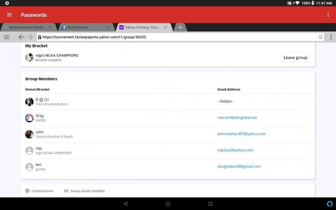Image resolution: width=336 pixels, height=210 pixels.
Task: Open the Passwords app overflow menu
Action: [328, 15]
